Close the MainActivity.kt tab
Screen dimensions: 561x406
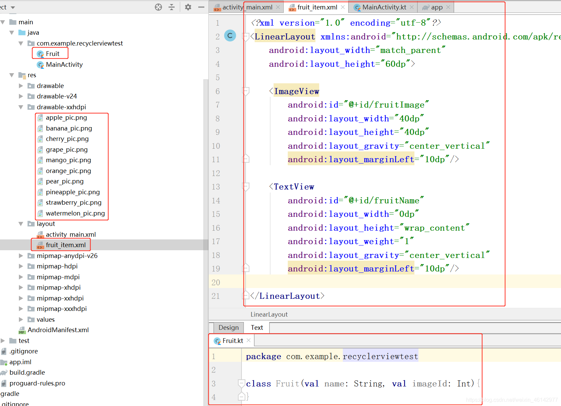(x=412, y=7)
